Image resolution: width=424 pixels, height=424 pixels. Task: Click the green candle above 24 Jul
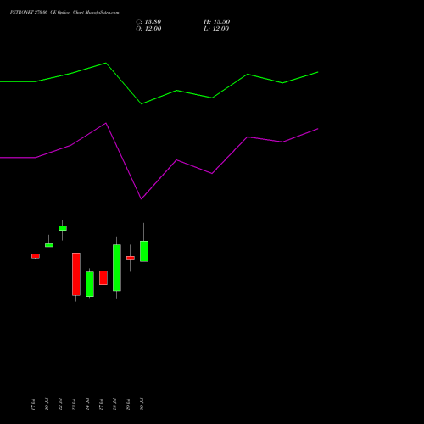[x=90, y=284]
